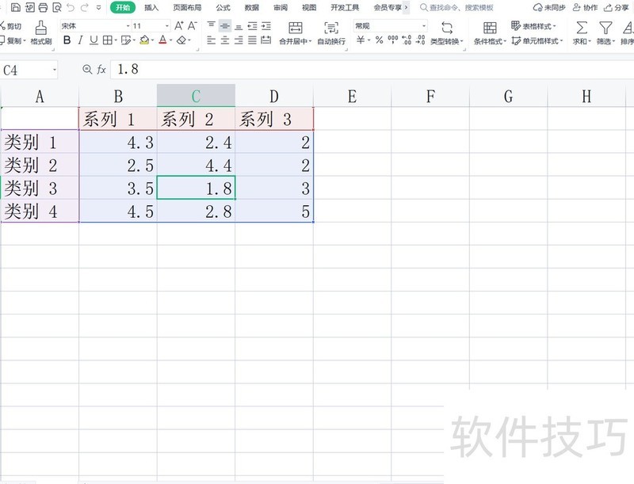Expand the Name Box dropdown arrow

click(54, 70)
